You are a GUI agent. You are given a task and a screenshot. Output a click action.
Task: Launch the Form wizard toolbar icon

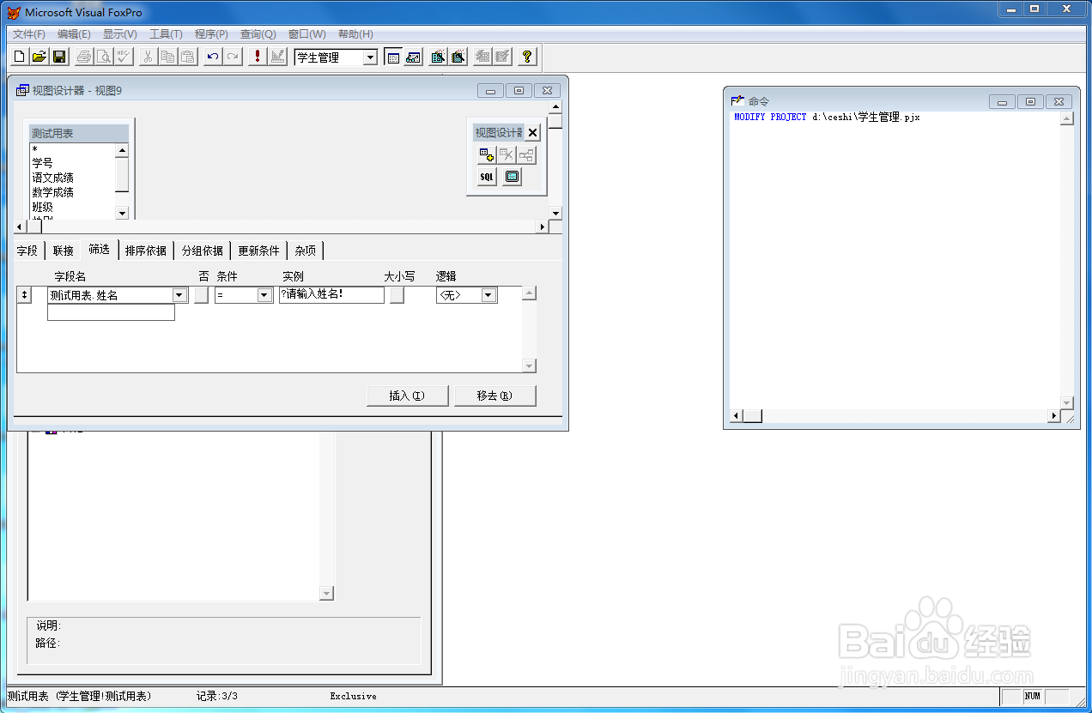(439, 57)
